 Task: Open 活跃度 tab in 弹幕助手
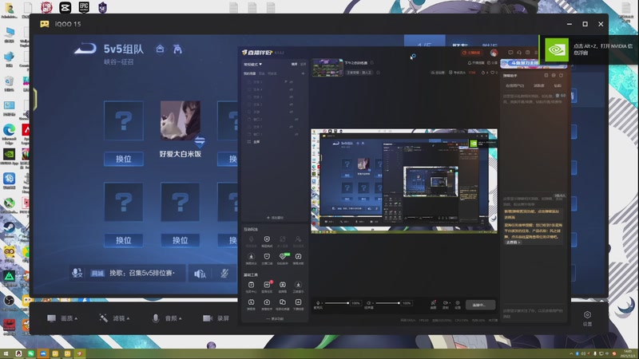click(x=538, y=86)
